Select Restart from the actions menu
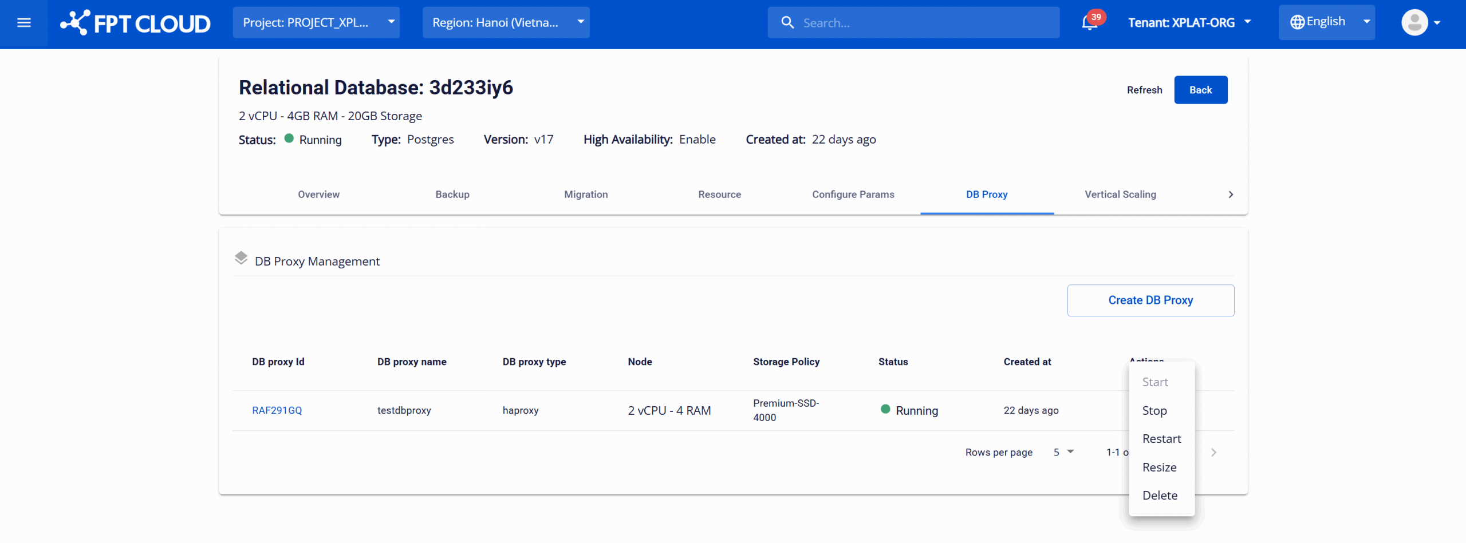Viewport: 1466px width, 543px height. pos(1161,439)
